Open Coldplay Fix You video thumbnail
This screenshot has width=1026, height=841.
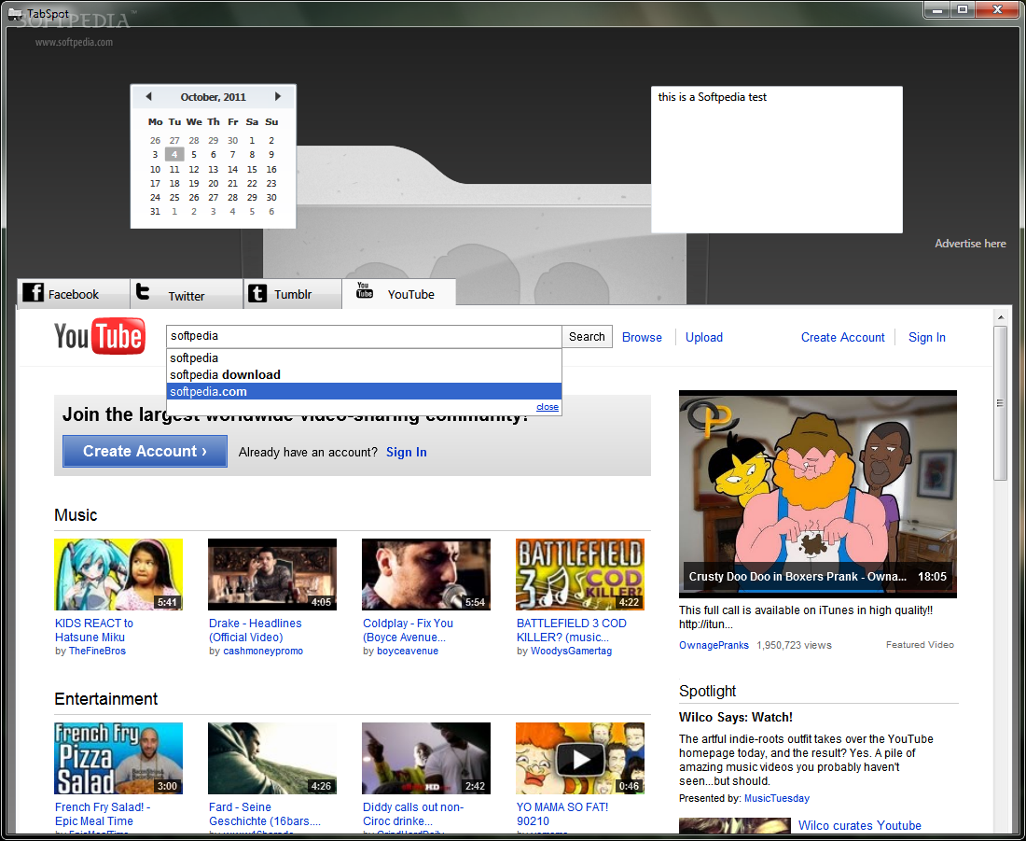click(426, 574)
